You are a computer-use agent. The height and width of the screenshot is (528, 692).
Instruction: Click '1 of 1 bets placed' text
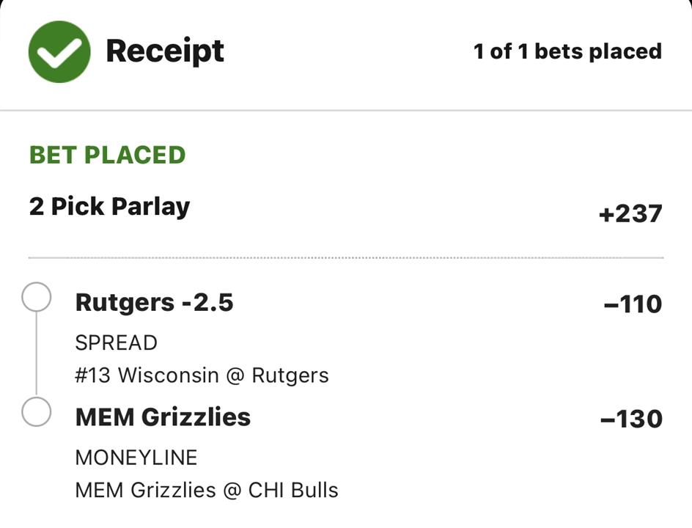click(567, 51)
